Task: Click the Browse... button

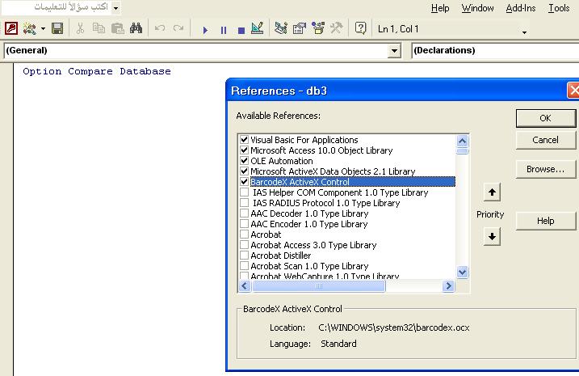Action: point(545,169)
